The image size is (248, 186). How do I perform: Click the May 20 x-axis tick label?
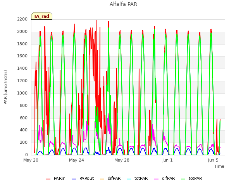point(31,160)
